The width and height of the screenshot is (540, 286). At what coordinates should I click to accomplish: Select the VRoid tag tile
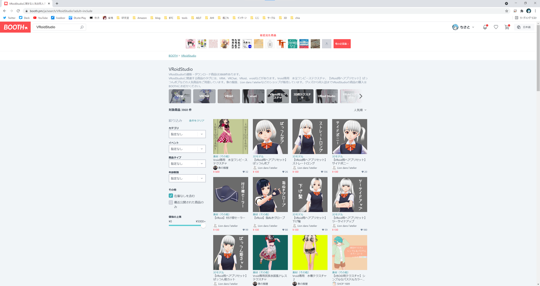click(x=229, y=96)
